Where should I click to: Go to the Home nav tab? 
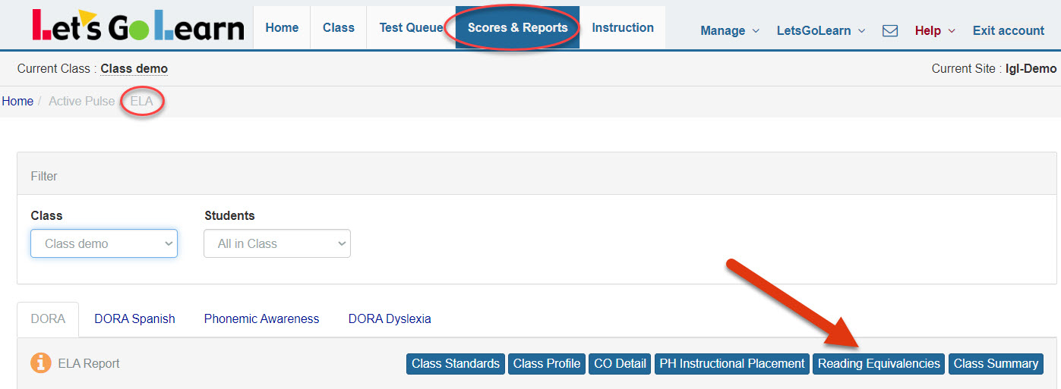pyautogui.click(x=282, y=27)
